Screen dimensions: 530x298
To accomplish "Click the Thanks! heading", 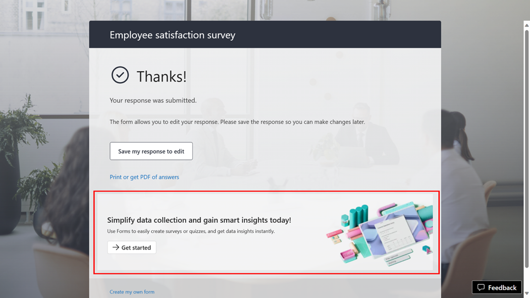I will 162,76.
